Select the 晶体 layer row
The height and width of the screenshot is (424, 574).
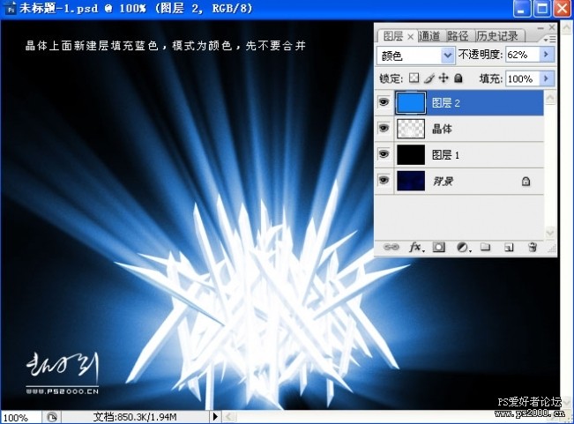(x=459, y=129)
